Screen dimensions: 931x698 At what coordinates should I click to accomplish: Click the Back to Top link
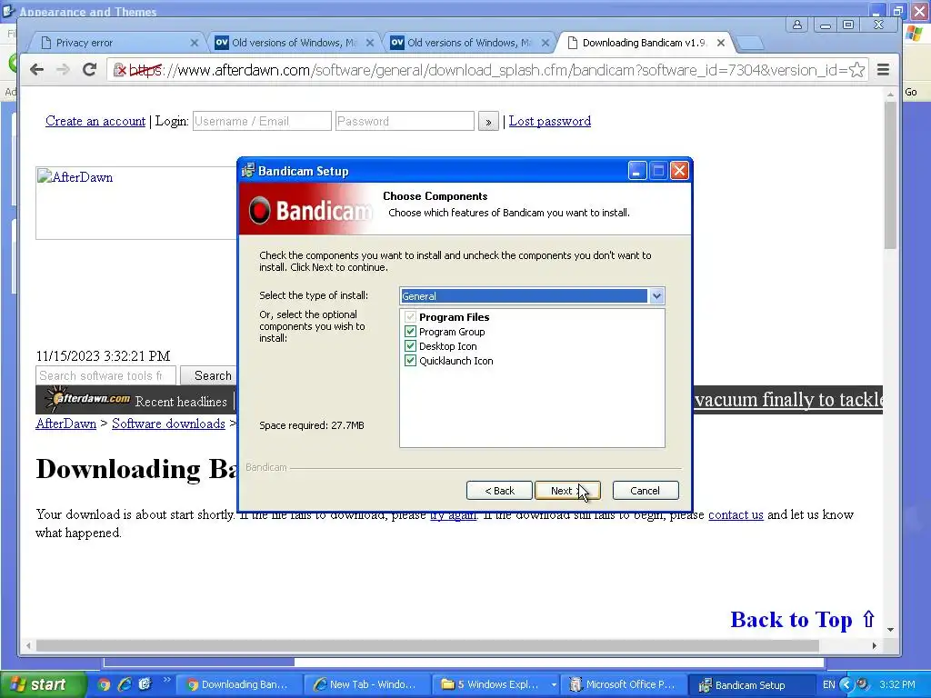coord(804,620)
